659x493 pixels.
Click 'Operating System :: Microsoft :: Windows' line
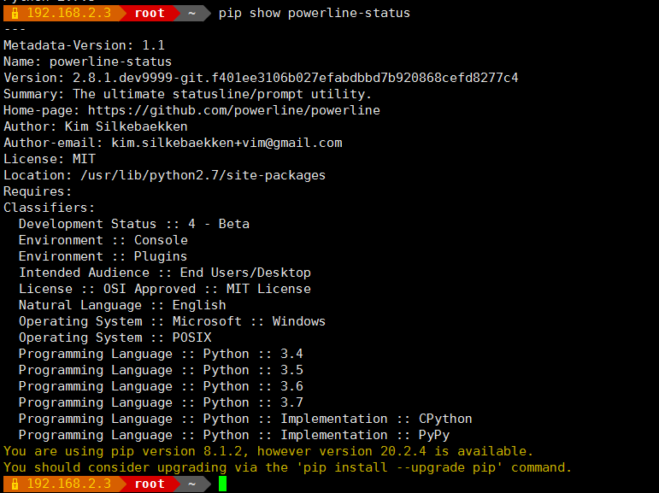pos(172,321)
